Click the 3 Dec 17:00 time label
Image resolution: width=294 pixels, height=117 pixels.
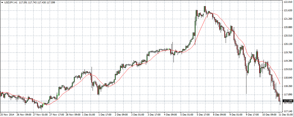pyautogui.click(x=154, y=115)
